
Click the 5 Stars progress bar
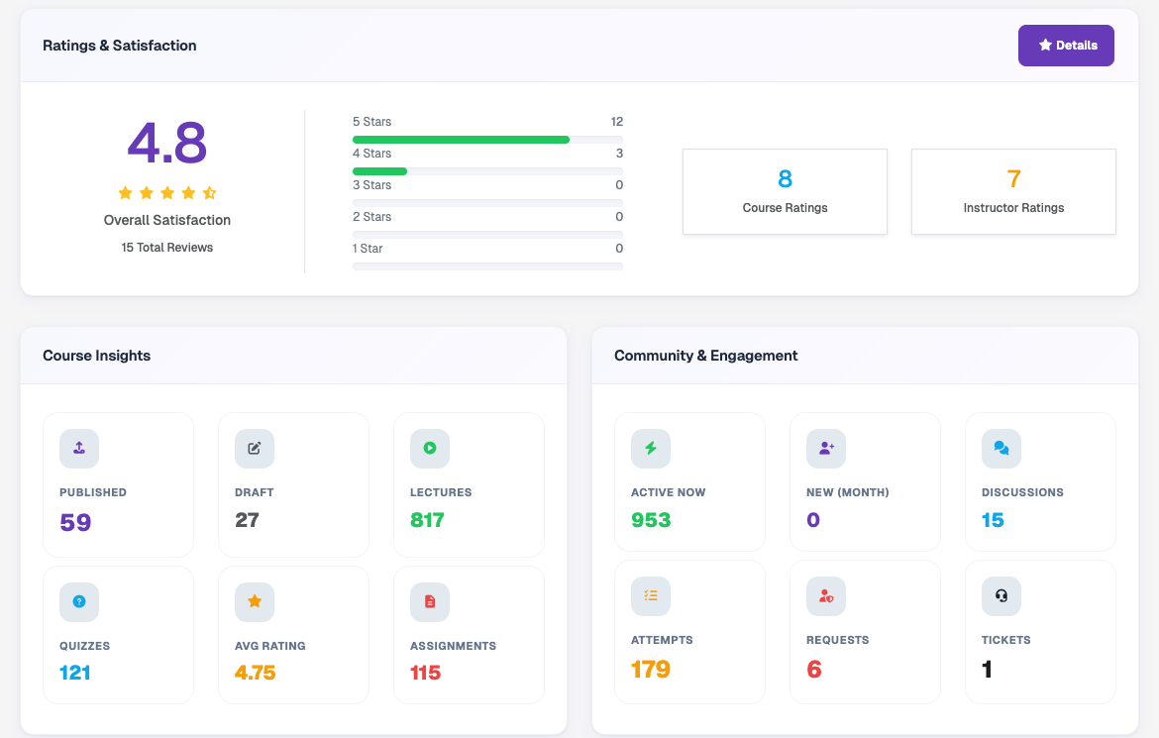pos(487,140)
